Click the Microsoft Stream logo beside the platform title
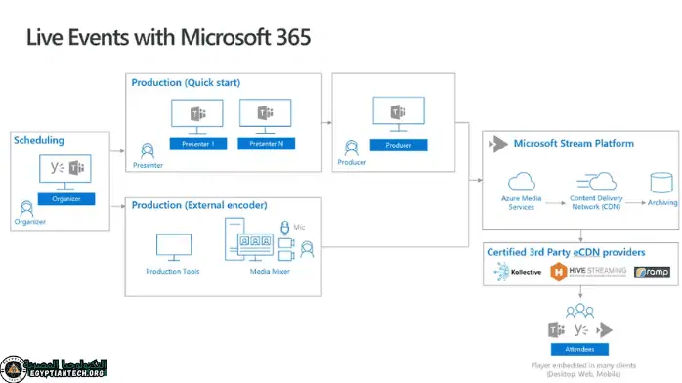Screen dimensions: 682x383 point(498,144)
